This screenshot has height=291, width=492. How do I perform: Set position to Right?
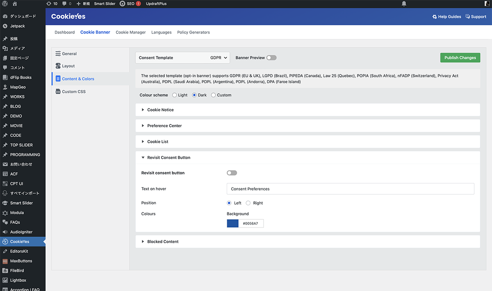[248, 203]
